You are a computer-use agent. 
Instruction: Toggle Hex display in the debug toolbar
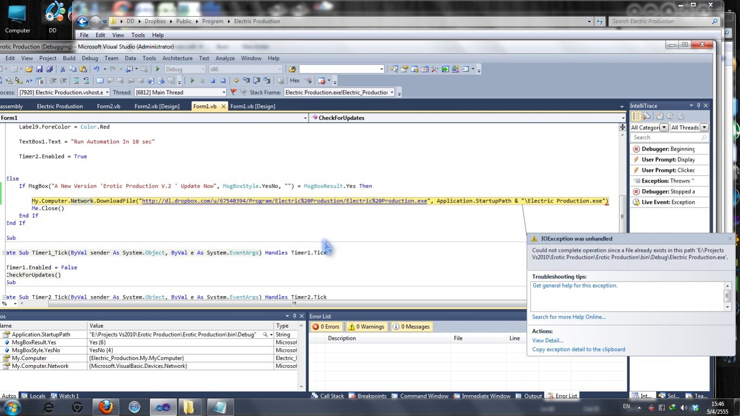coord(295,80)
